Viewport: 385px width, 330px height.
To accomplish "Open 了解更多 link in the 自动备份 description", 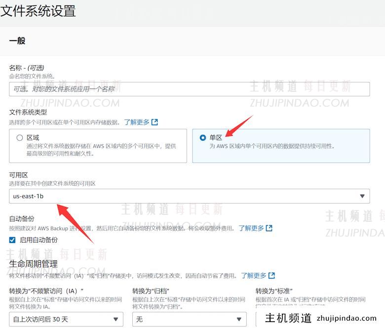I will click(251, 228).
